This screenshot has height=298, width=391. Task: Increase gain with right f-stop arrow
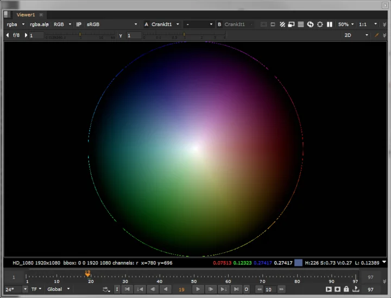[26, 35]
